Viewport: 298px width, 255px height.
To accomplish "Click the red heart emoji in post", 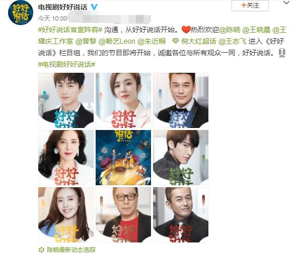I will [186, 30].
